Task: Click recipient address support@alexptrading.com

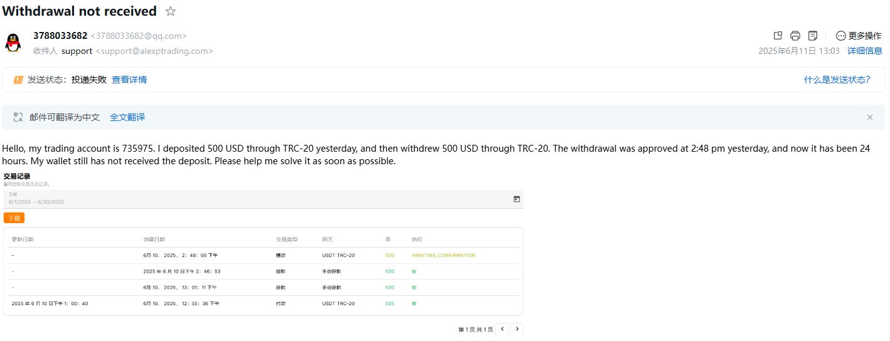Action: coord(154,51)
